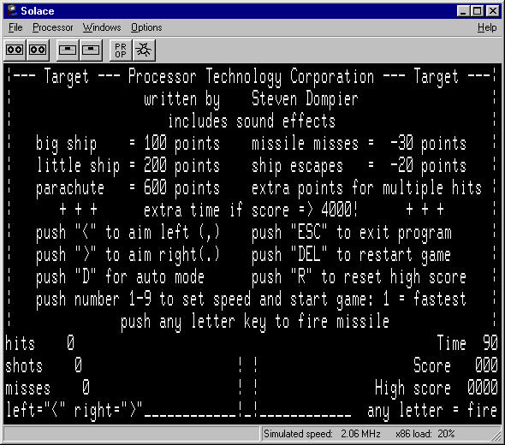Screen dimensions: 505x445
Task: Open the Windows menu
Action: pos(102,27)
